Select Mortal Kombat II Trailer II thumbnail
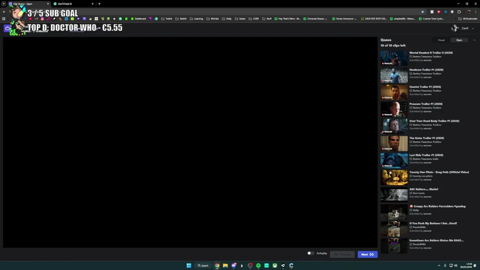 click(x=394, y=58)
